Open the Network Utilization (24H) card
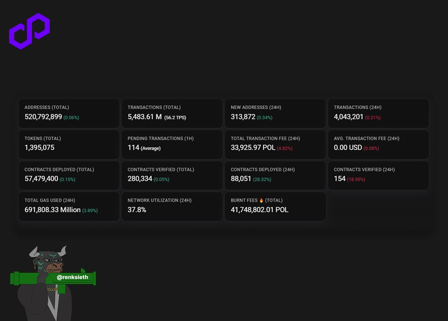Viewport: 448px width, 321px height. (172, 206)
